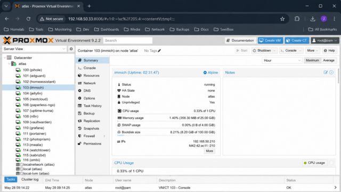Open the Resources section
This screenshot has height=192, width=341.
coord(93,76)
